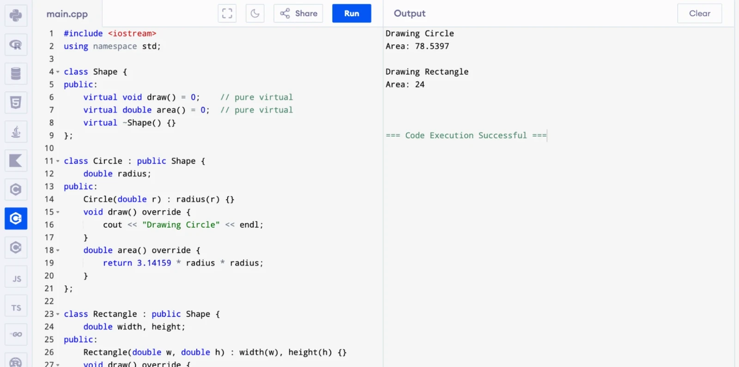This screenshot has width=739, height=367.
Task: Click the 'virtual void draw() = 0;' line
Action: pos(141,97)
